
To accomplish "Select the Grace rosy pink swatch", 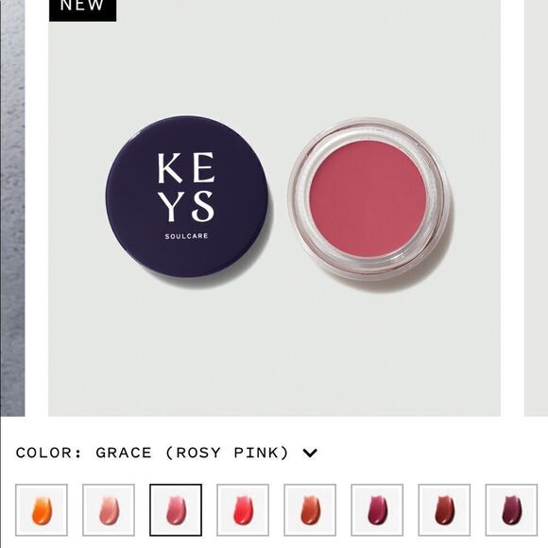I will pos(176,510).
